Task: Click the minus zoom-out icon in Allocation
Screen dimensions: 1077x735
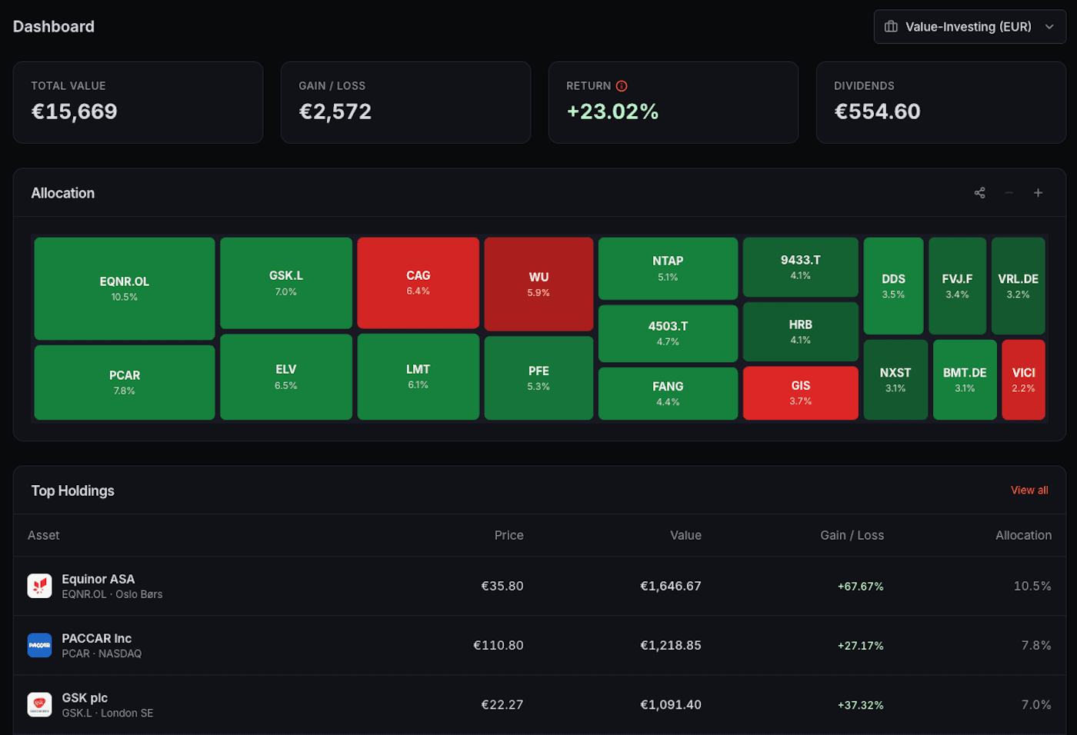Action: [1009, 193]
